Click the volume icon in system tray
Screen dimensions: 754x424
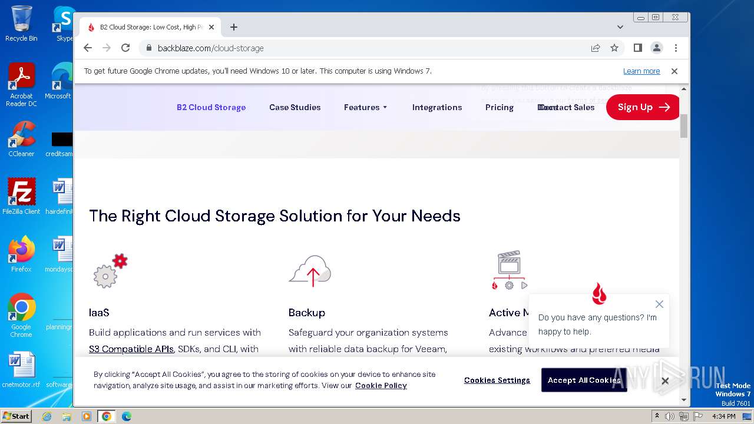pyautogui.click(x=670, y=416)
